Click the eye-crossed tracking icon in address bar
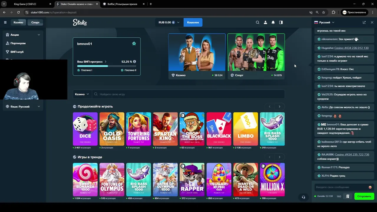 [311, 12]
